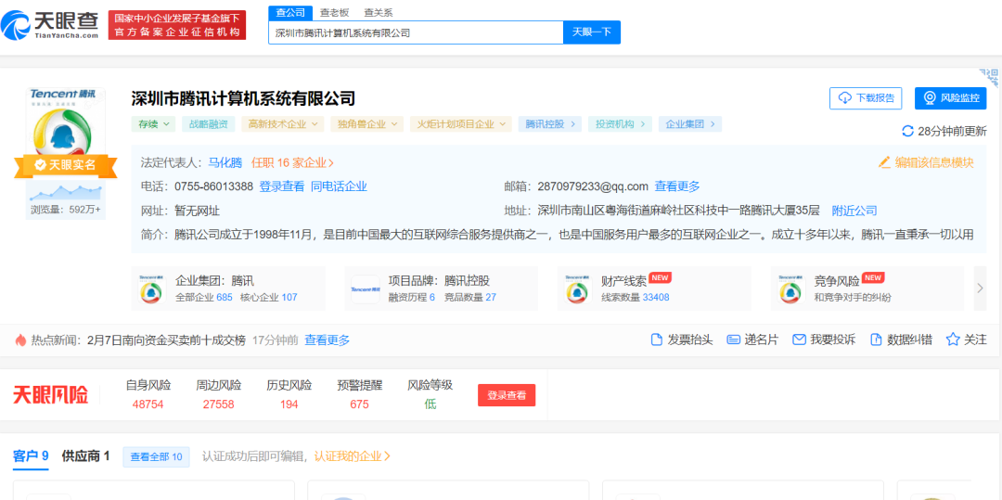Click the 预警提醒 675 figure
1002x500 pixels.
click(360, 404)
